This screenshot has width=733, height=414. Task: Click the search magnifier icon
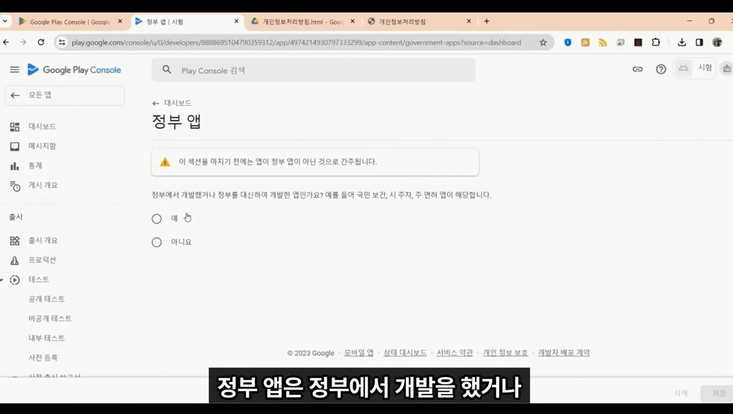pos(167,70)
